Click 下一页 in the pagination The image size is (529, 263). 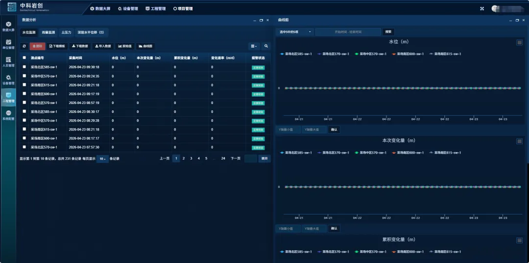pos(235,158)
